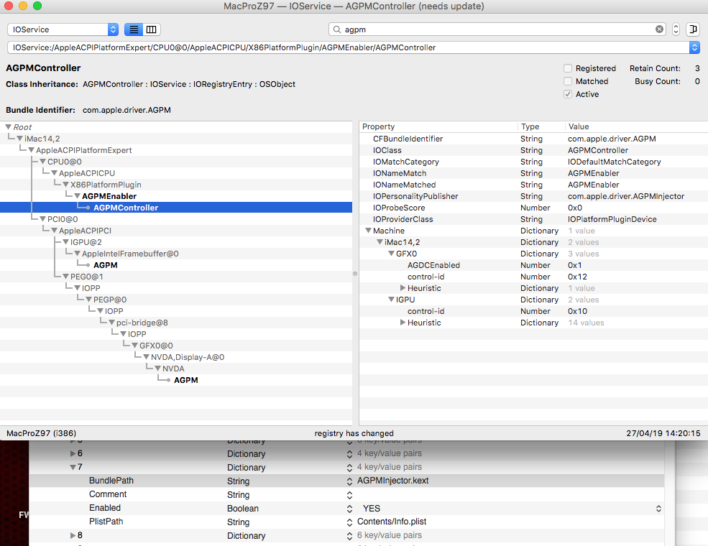The image size is (708, 546).
Task: Select the AGDCEnabled property row
Action: coord(534,265)
